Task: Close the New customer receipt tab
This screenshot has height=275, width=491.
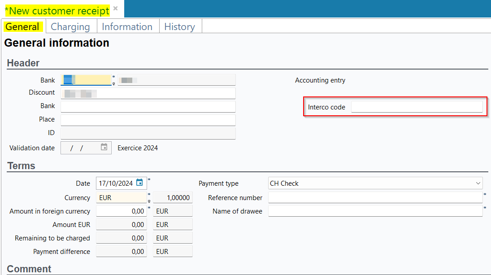Action: tap(116, 9)
